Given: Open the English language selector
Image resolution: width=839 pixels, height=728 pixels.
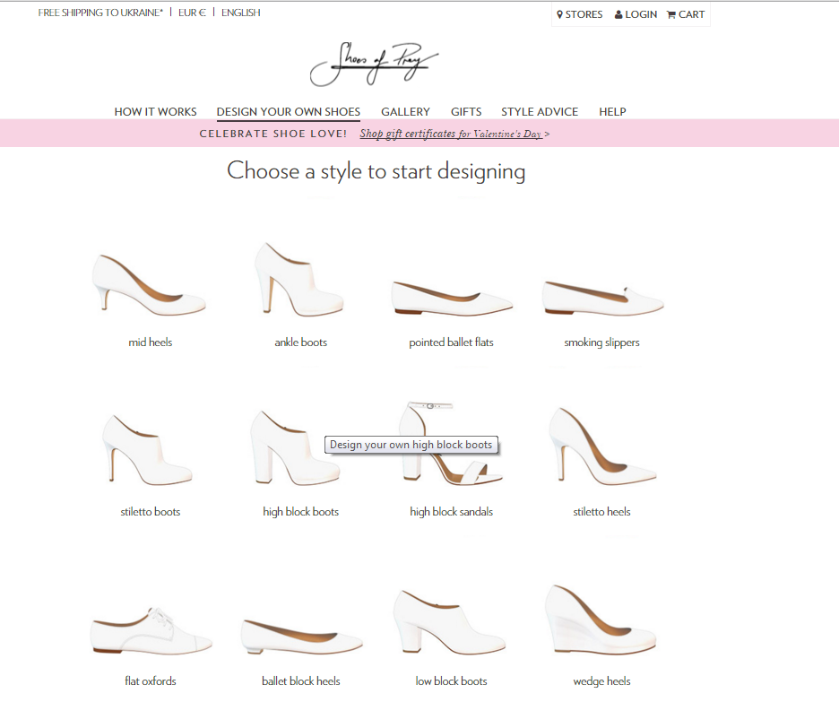Looking at the screenshot, I should (x=241, y=13).
